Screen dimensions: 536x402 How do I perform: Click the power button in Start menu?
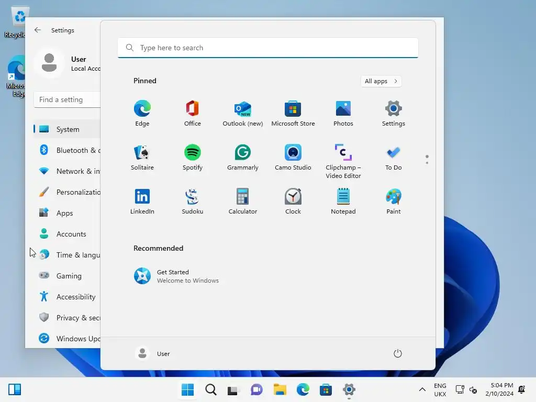tap(398, 353)
